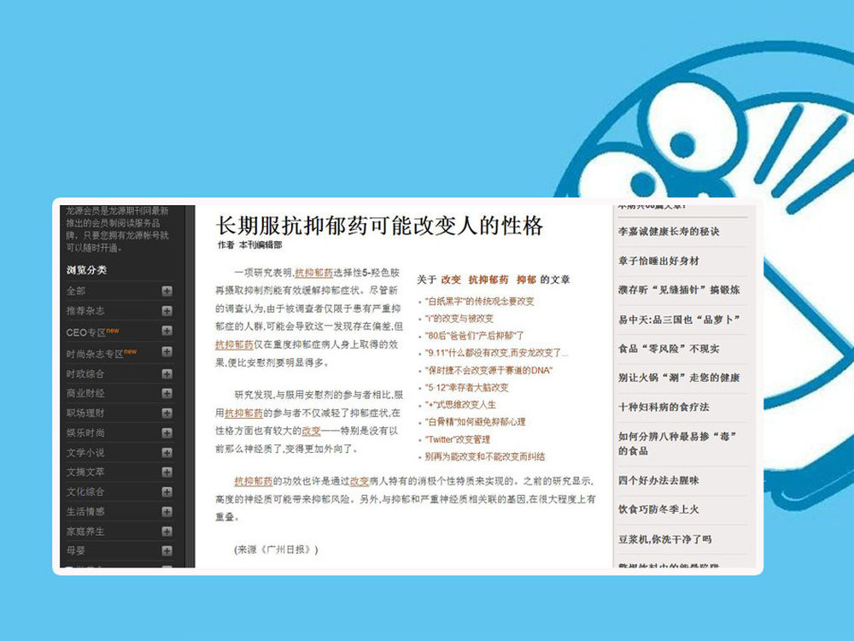Click plus icon beside 家庭养生
The height and width of the screenshot is (641, 854).
(x=167, y=532)
